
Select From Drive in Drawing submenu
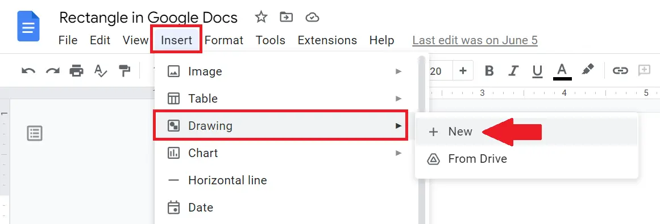click(526, 159)
